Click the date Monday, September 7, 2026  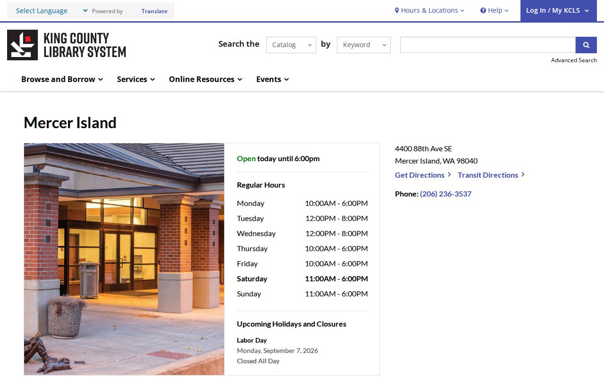click(277, 351)
